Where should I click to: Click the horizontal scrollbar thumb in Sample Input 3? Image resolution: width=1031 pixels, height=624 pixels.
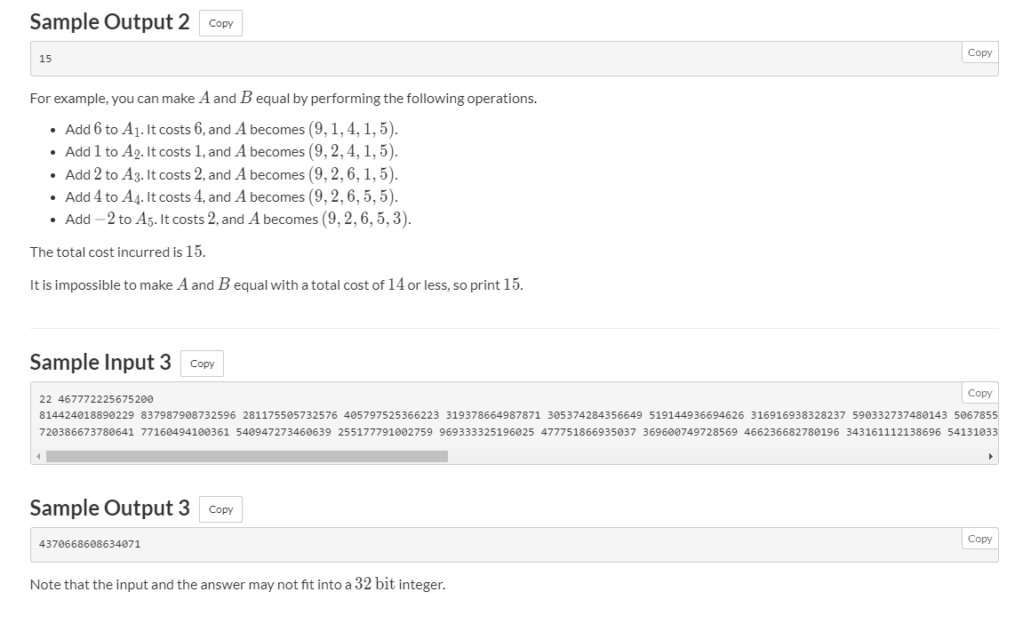(x=247, y=457)
